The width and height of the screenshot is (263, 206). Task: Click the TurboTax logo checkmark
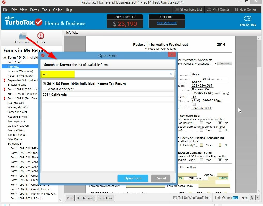tap(38, 22)
